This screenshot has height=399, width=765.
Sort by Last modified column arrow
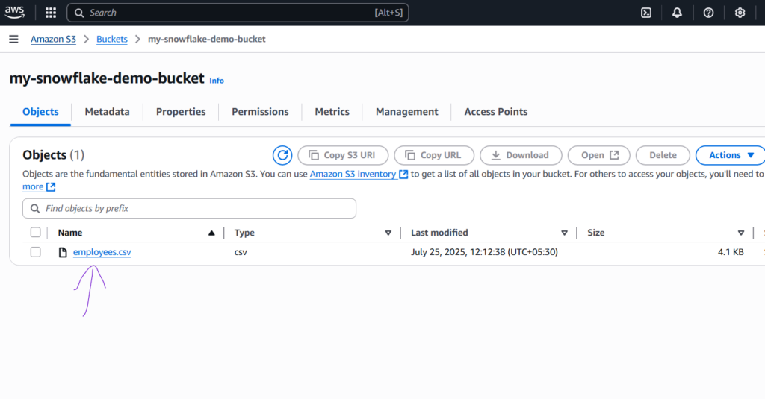coord(565,233)
